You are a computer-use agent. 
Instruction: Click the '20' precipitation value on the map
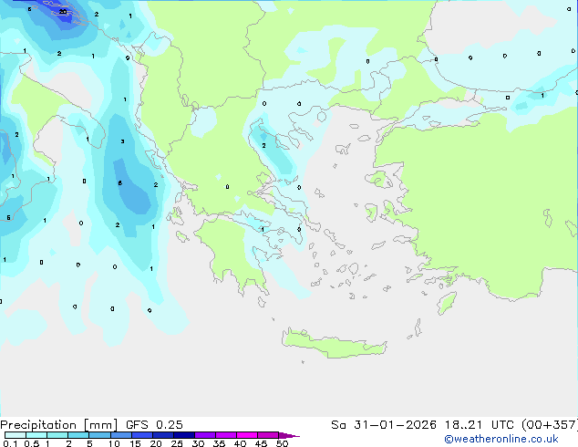point(63,12)
